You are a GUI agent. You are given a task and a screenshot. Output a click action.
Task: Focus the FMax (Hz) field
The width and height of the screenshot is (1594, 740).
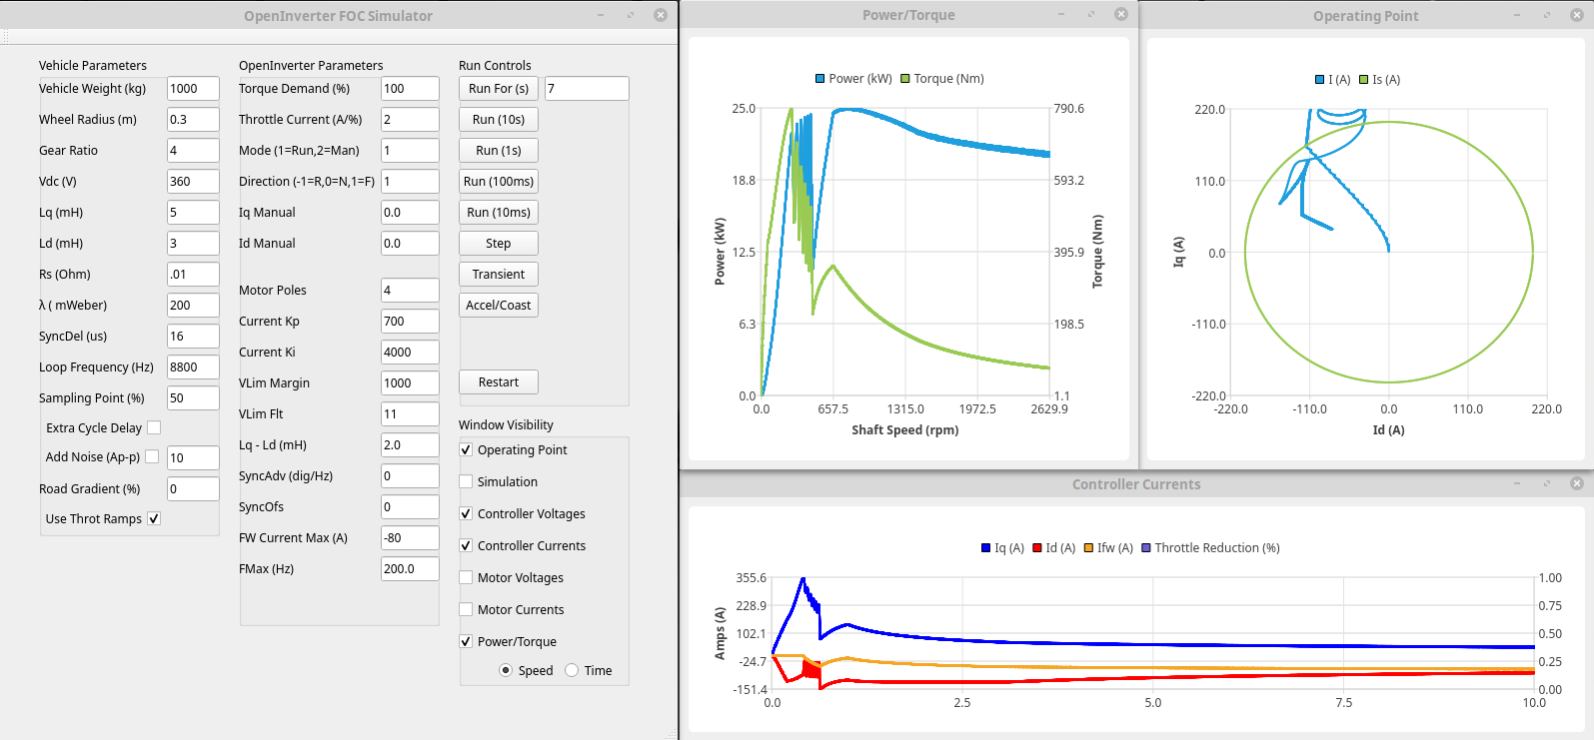click(x=409, y=569)
